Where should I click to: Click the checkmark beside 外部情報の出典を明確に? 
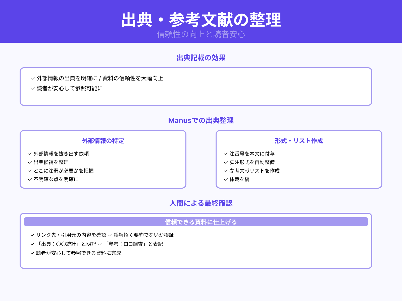[32, 78]
